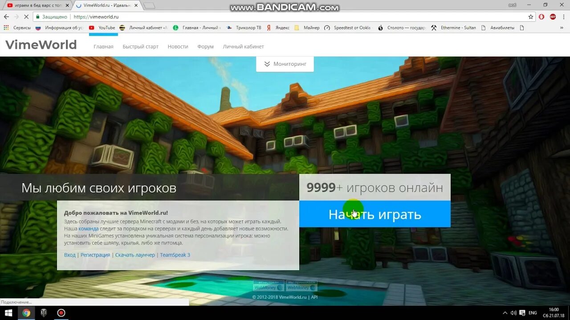Open the Личный кабинет bookmark
This screenshot has height=320, width=570.
[143, 28]
